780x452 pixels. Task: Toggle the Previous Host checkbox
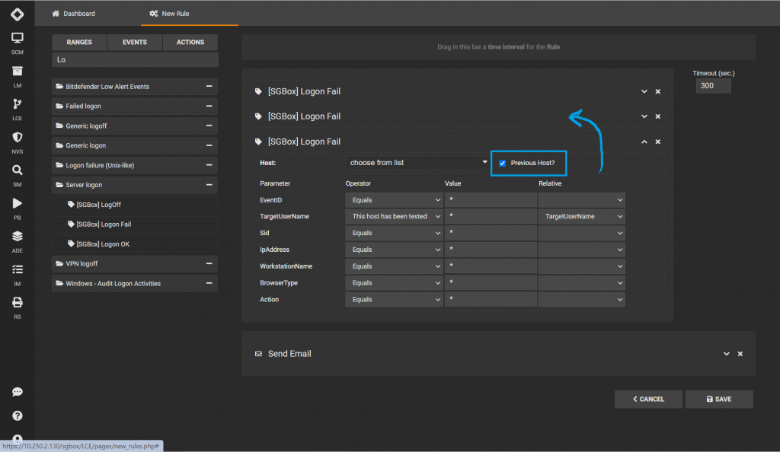coord(503,163)
